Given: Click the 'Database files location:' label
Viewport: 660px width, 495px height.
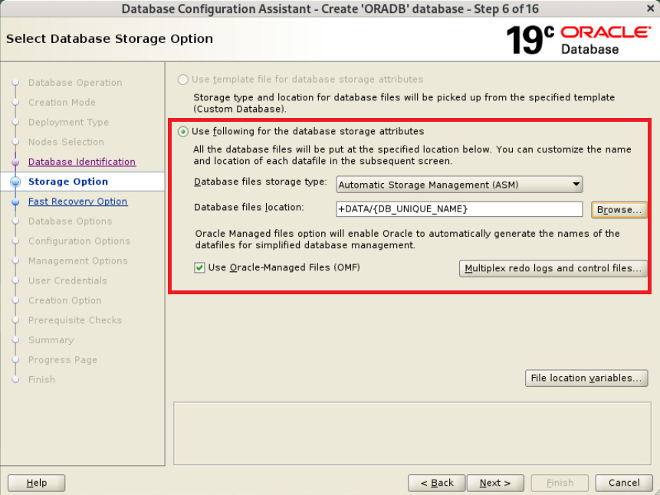Looking at the screenshot, I should pyautogui.click(x=249, y=208).
